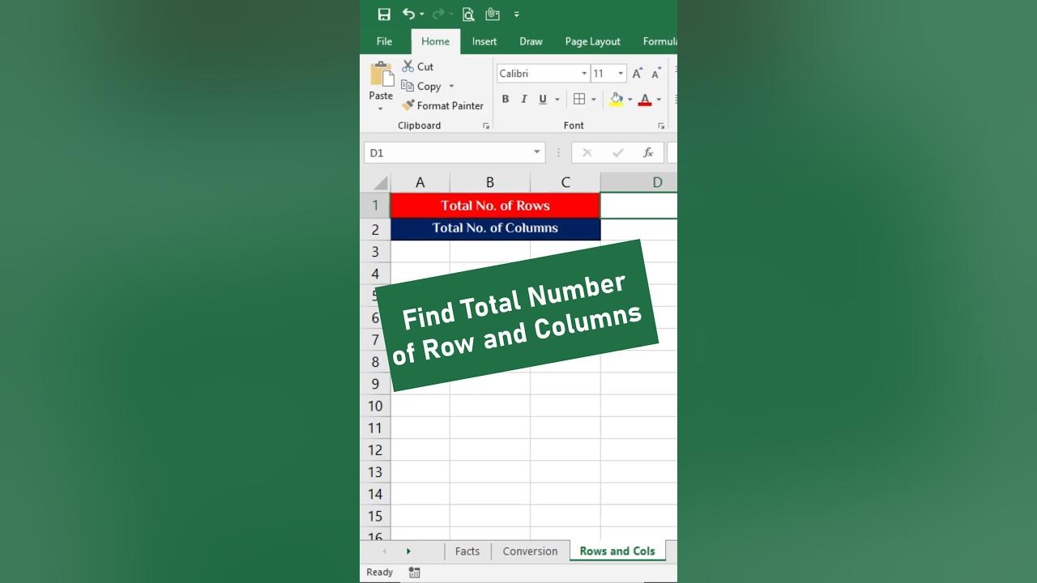Select row 2 header
Image resolution: width=1037 pixels, height=583 pixels.
tap(375, 229)
